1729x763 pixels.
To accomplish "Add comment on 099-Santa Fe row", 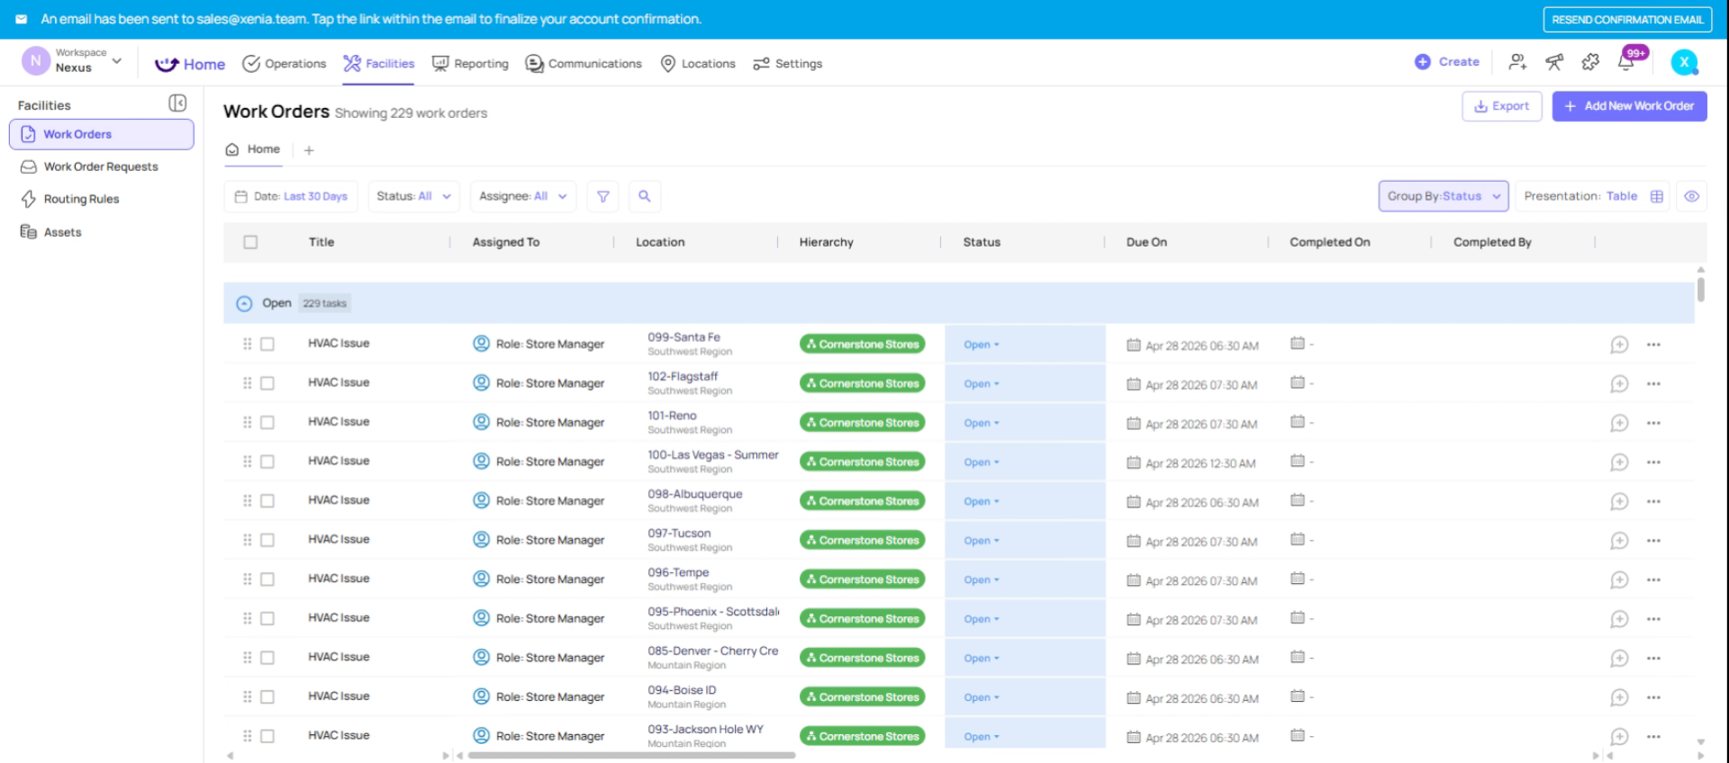I will point(1619,345).
